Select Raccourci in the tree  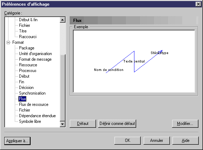click(x=28, y=37)
